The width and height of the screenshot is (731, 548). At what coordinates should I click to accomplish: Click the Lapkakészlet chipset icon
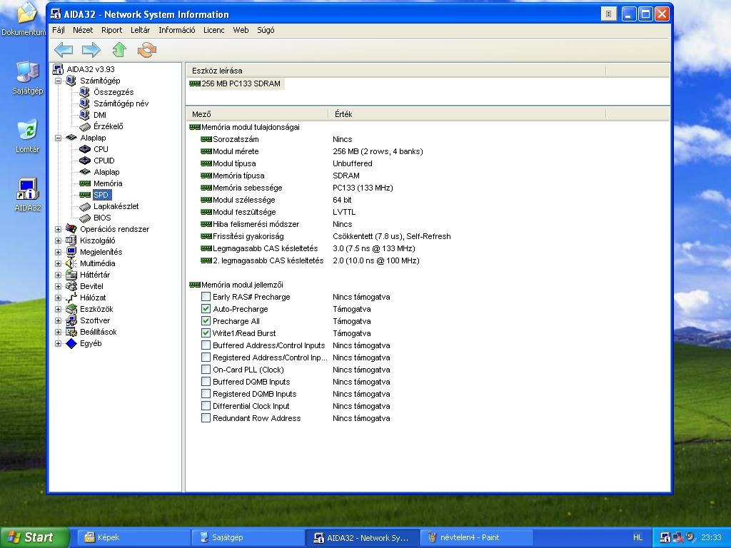[x=85, y=206]
